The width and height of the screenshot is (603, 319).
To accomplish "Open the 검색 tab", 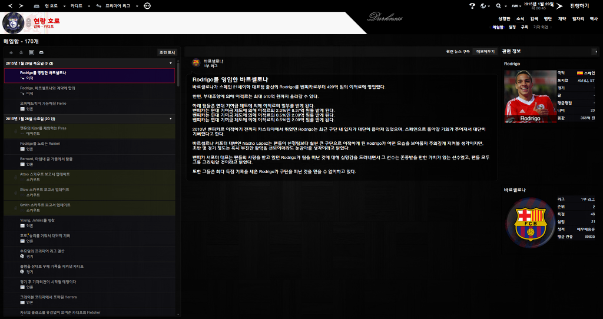I will click(x=534, y=18).
